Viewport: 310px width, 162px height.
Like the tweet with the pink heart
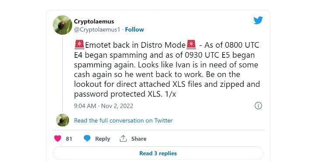click(x=58, y=139)
